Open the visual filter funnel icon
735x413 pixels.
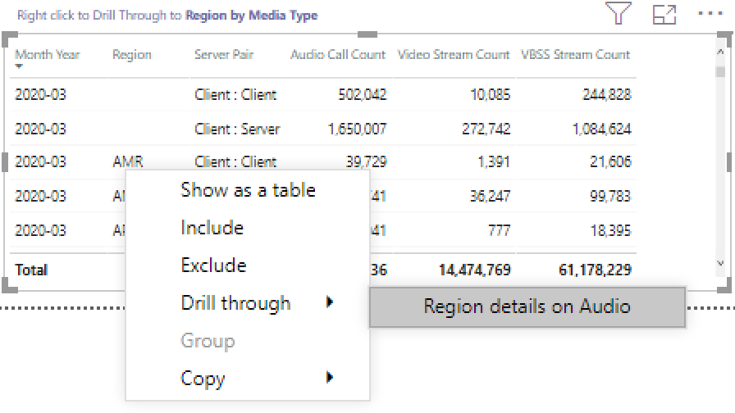click(619, 13)
